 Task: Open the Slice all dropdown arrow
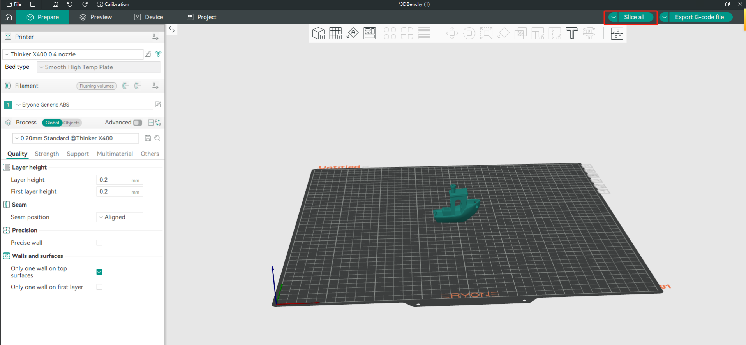tap(614, 17)
